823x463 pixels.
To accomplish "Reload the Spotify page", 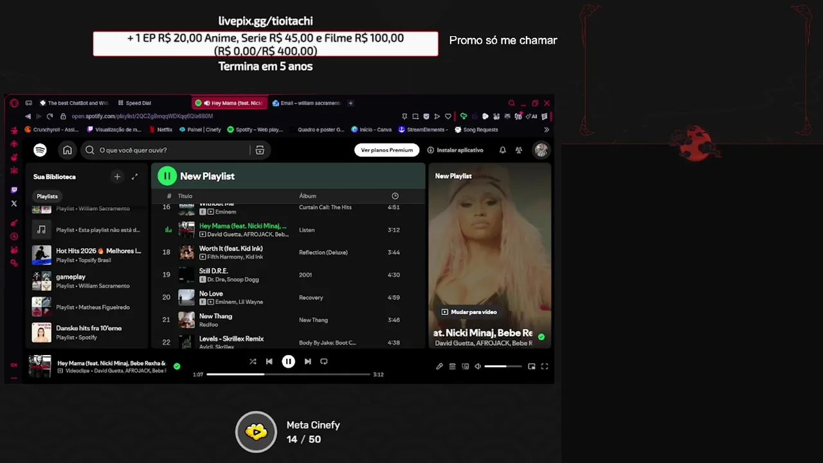I will pyautogui.click(x=50, y=116).
